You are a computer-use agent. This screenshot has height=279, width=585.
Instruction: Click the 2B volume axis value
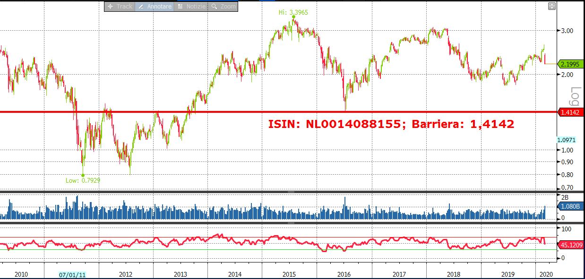tap(565, 197)
